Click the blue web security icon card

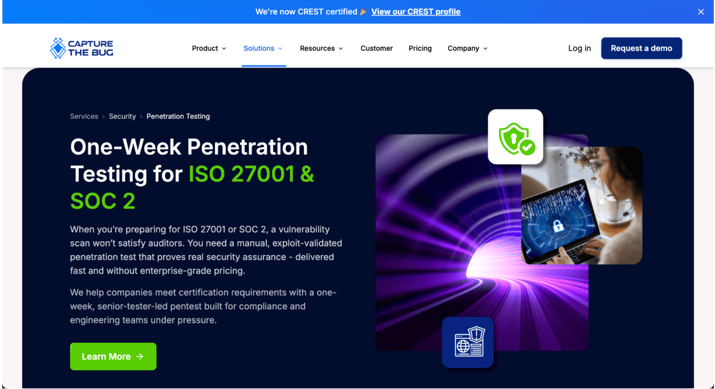coord(468,342)
